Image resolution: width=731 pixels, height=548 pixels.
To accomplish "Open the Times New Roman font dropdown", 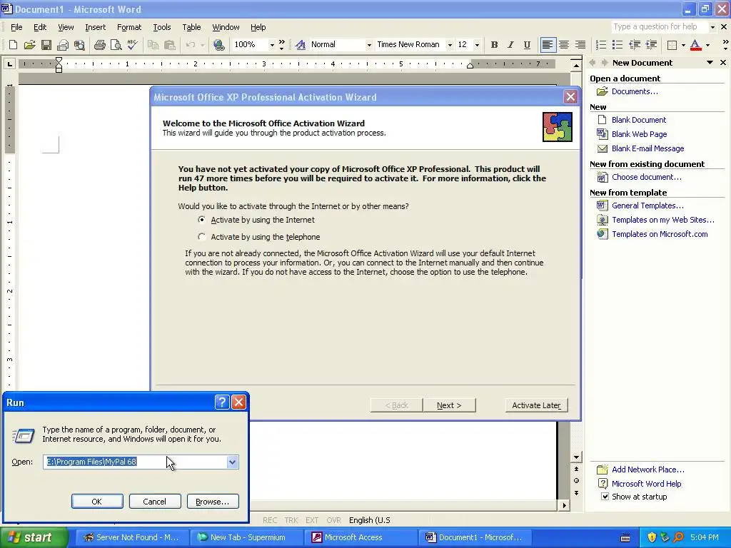I will (450, 45).
